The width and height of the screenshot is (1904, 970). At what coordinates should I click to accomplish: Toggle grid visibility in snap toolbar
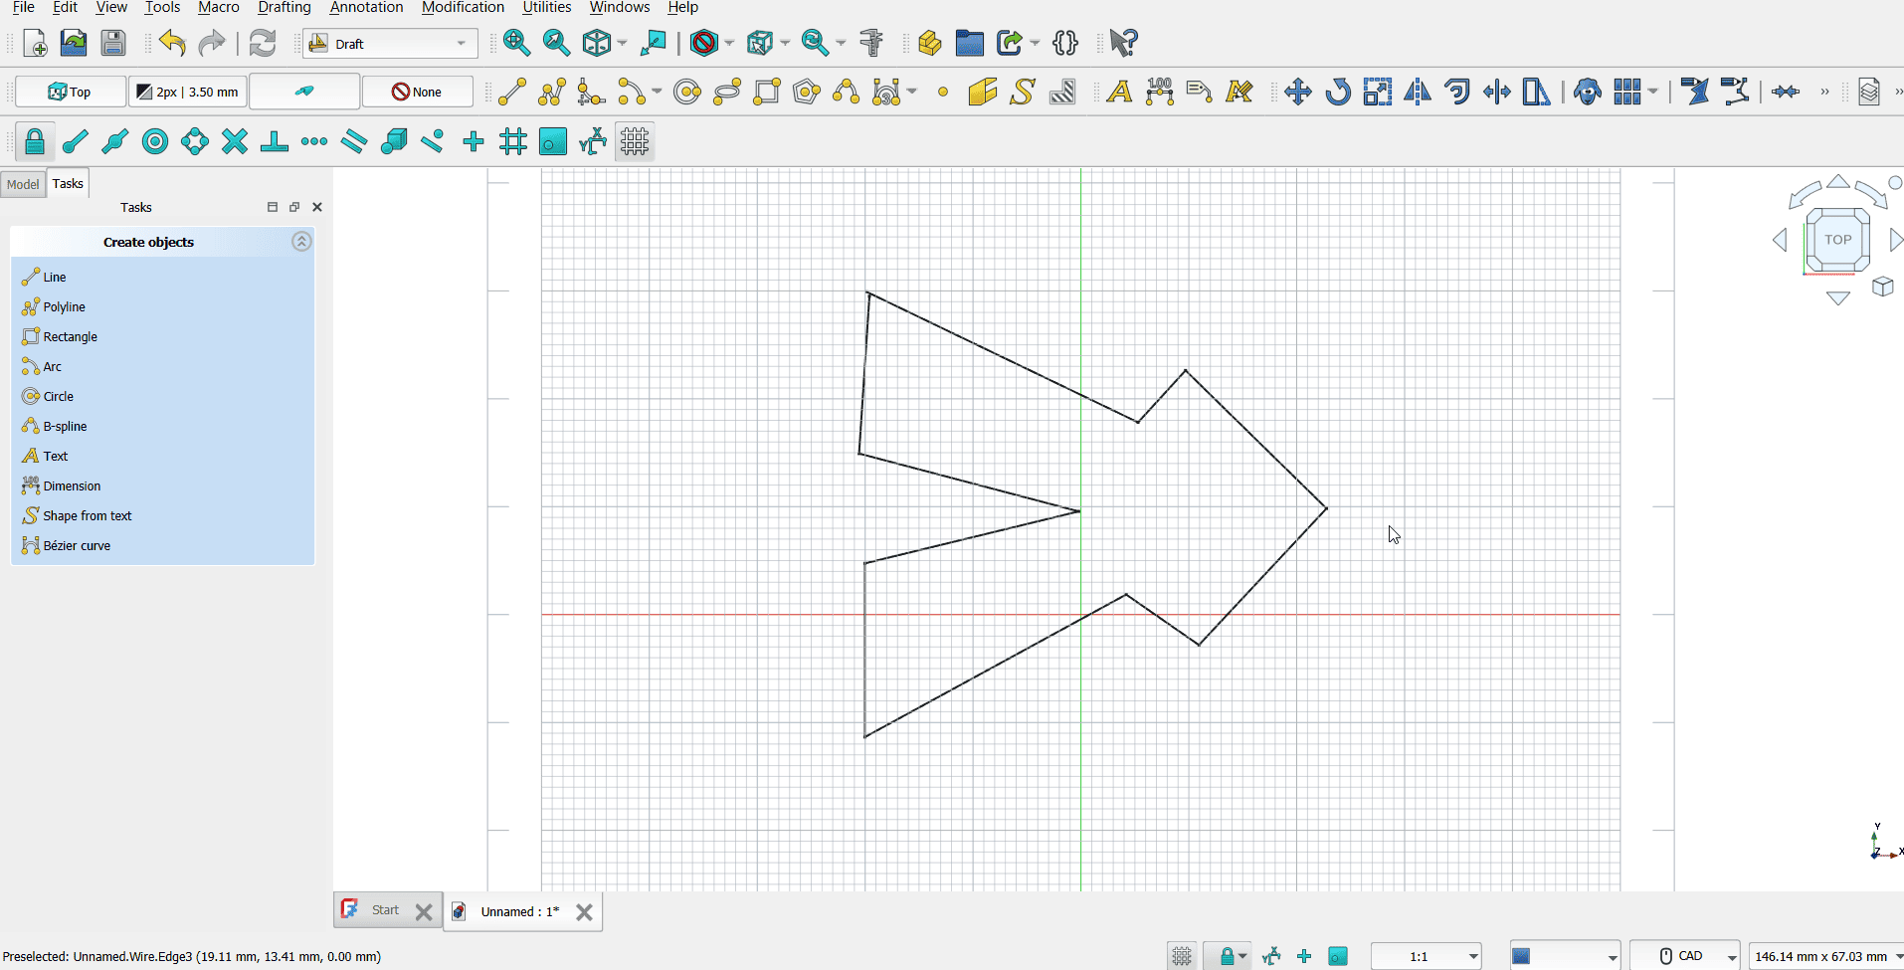pyautogui.click(x=635, y=142)
